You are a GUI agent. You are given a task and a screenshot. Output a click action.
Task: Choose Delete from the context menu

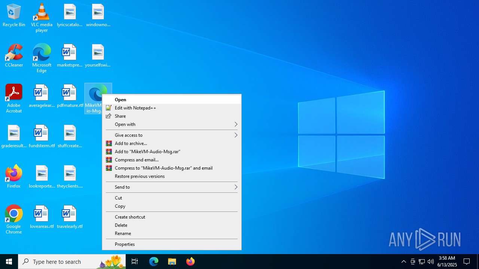pyautogui.click(x=172, y=225)
